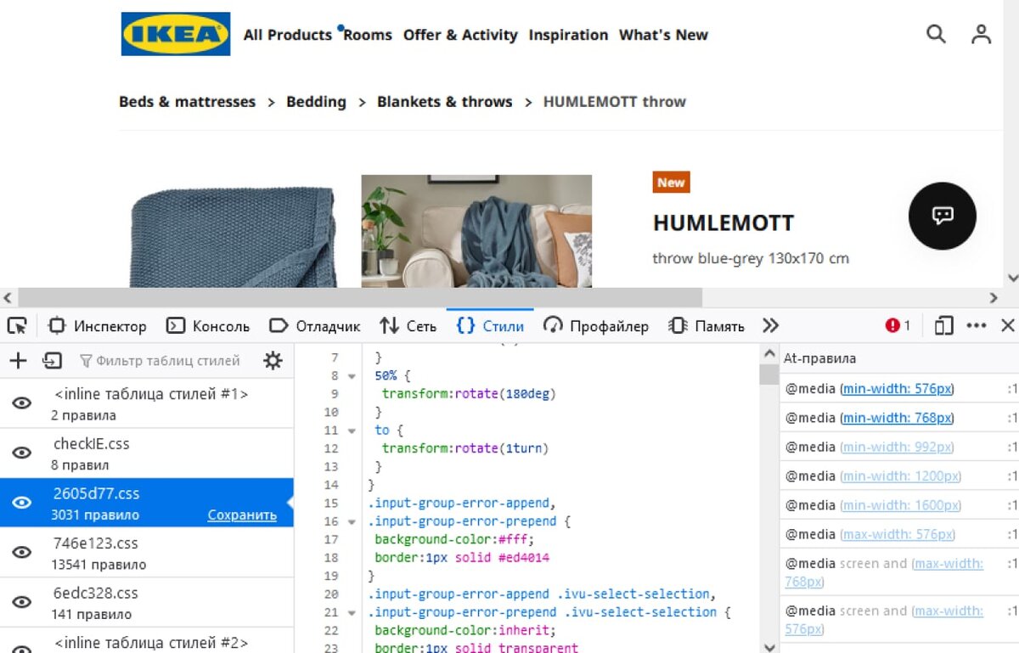Click the HUMLEMOTT product title
The image size is (1019, 653).
click(723, 223)
